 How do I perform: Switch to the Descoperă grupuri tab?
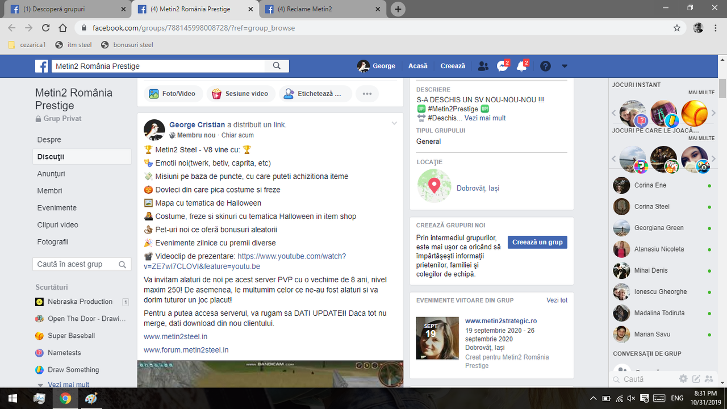pos(66,9)
